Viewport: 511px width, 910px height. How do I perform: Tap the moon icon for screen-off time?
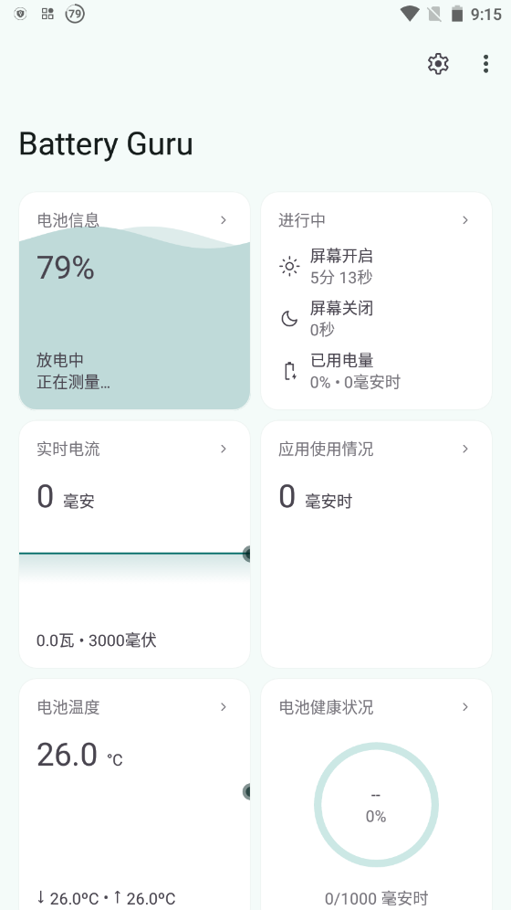(289, 319)
